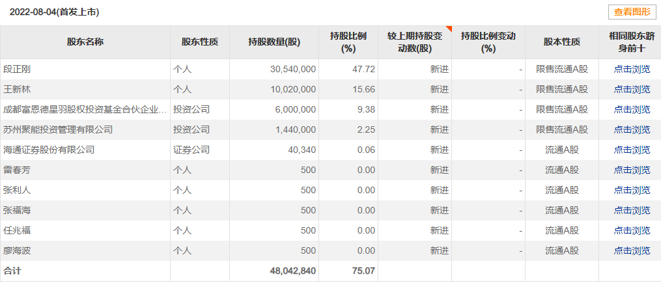Click the 持股数量(股) column header

point(274,42)
